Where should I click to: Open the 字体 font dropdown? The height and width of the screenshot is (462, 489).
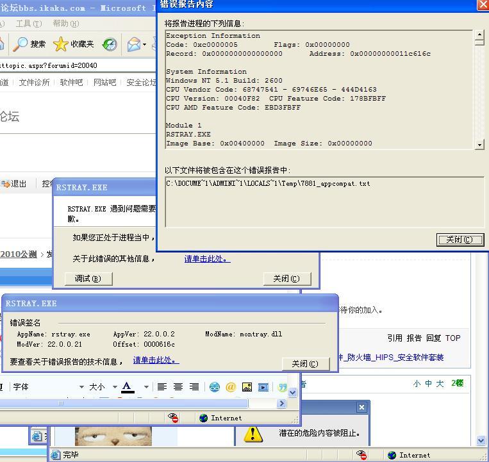click(x=48, y=387)
